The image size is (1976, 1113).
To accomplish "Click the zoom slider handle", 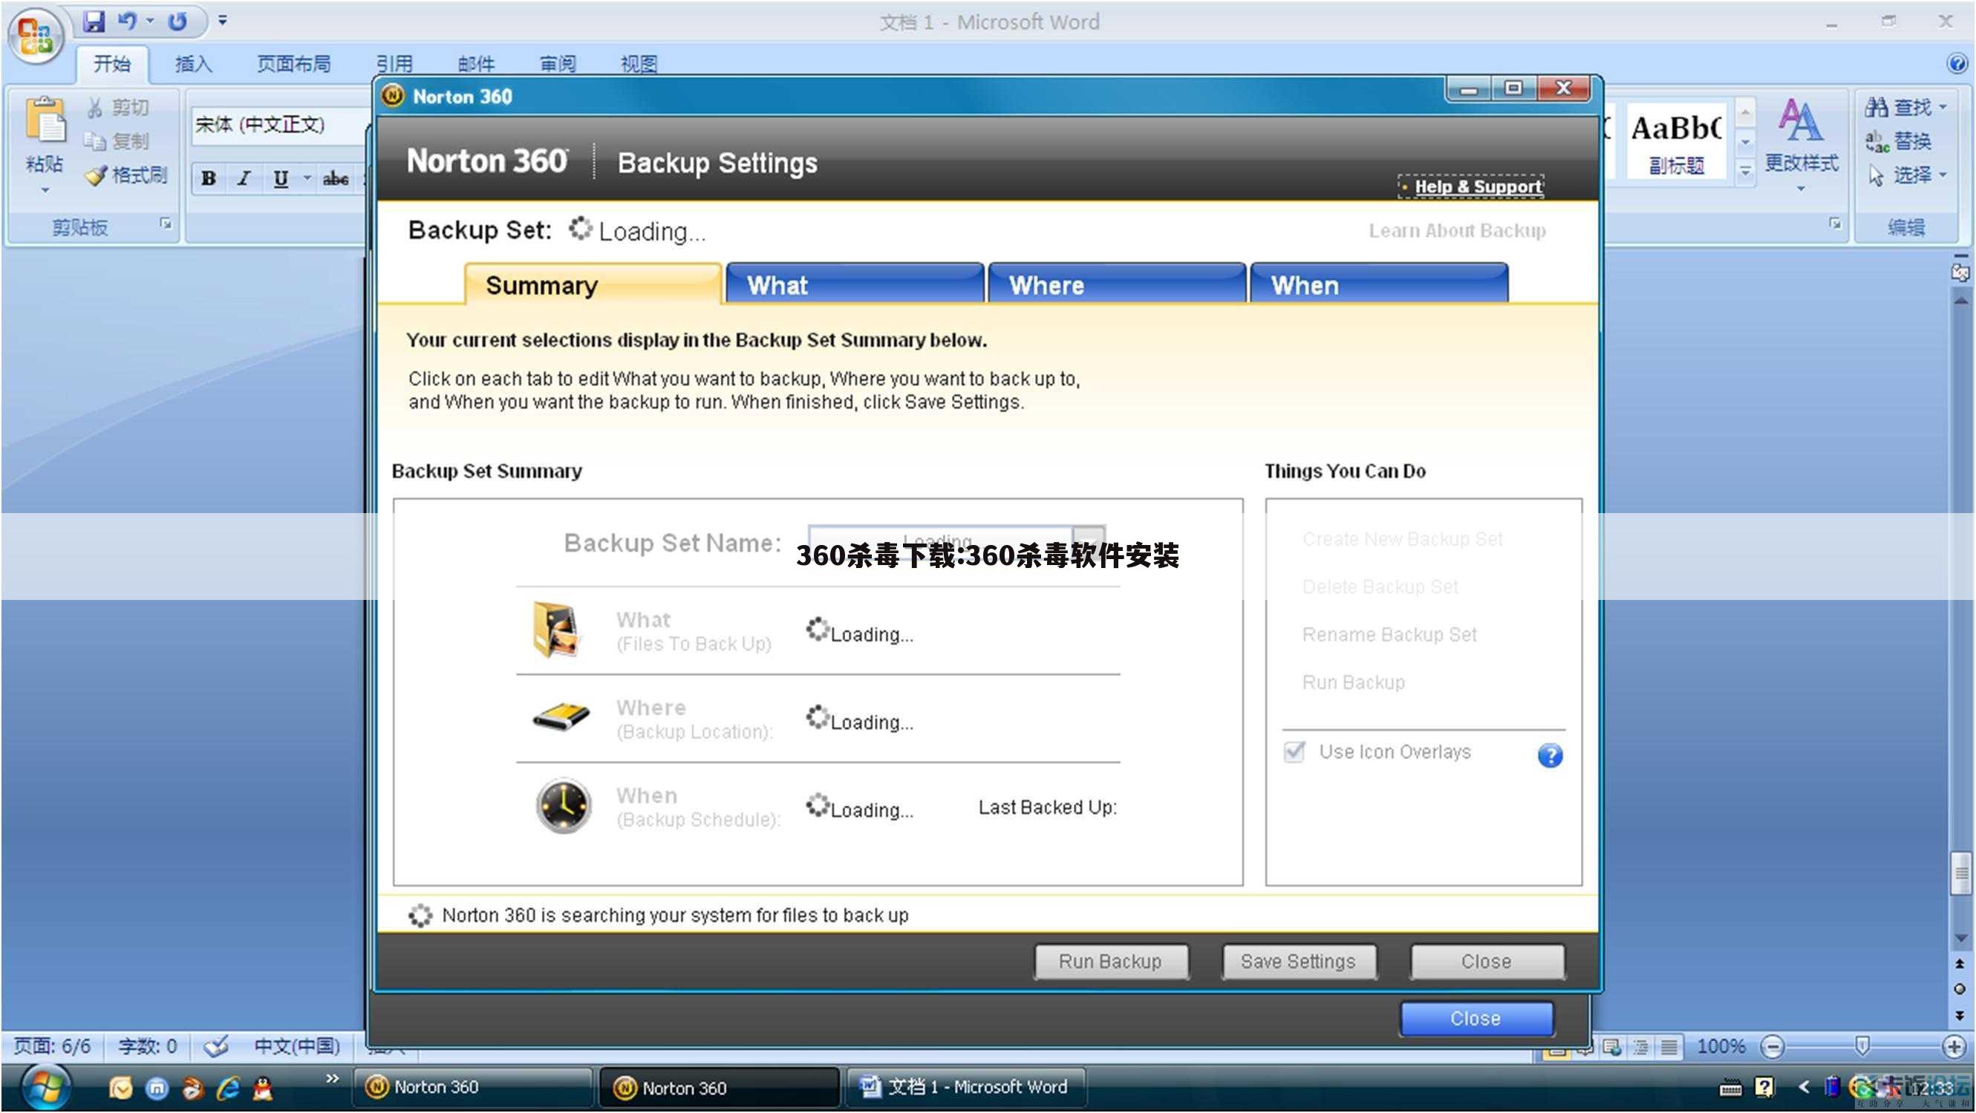I will [x=1862, y=1045].
